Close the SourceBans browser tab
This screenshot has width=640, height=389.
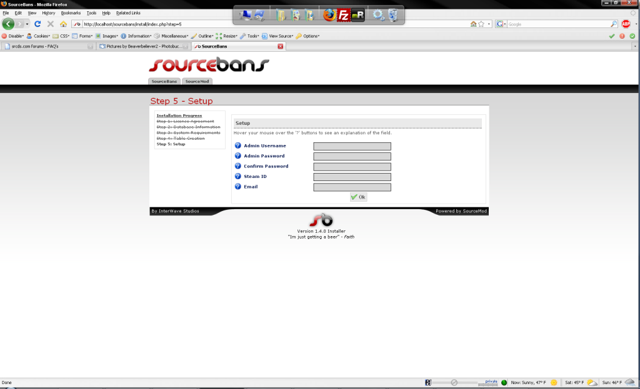pos(280,46)
